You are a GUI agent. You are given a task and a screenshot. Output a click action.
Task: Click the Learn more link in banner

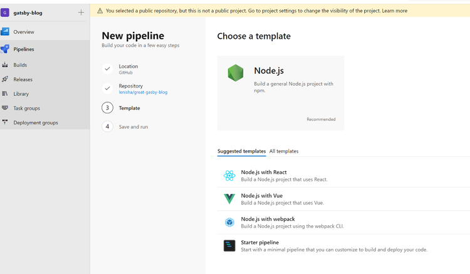(x=394, y=11)
